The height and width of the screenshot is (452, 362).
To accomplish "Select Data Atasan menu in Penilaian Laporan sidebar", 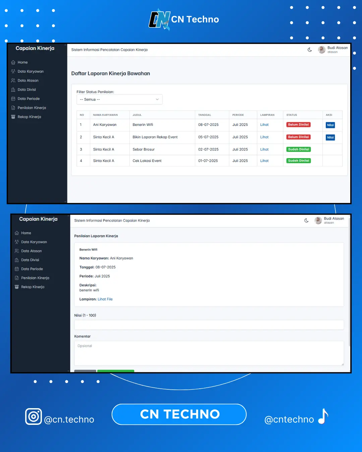I will 31,251.
